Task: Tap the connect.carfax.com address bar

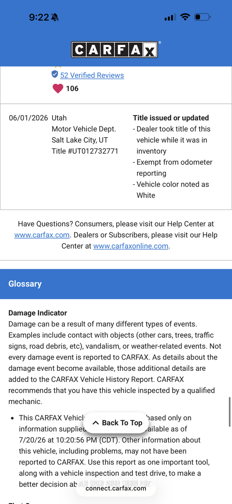Action: (116, 488)
